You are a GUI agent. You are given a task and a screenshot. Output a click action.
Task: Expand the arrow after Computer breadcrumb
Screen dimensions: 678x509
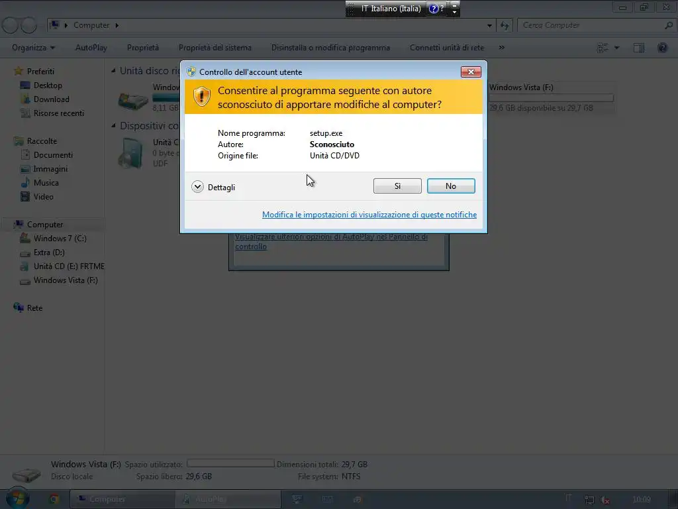117,26
